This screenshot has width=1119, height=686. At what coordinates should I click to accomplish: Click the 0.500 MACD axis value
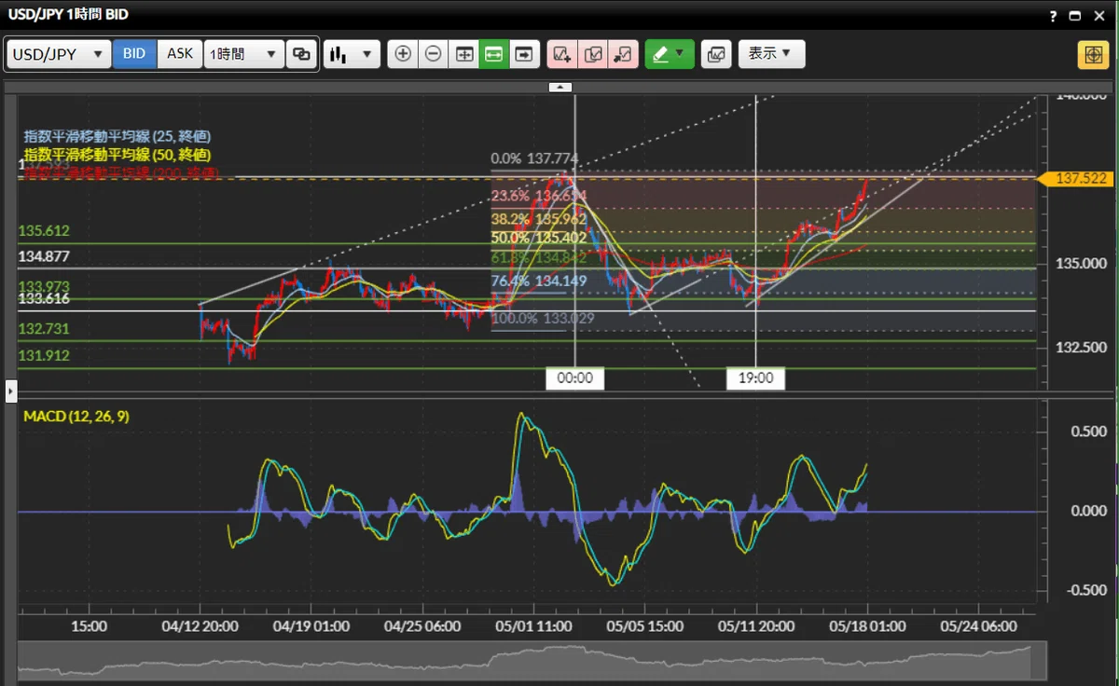[1088, 431]
